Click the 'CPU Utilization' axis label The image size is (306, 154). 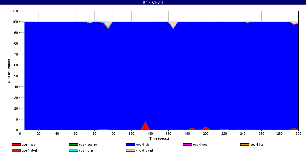coord(9,71)
